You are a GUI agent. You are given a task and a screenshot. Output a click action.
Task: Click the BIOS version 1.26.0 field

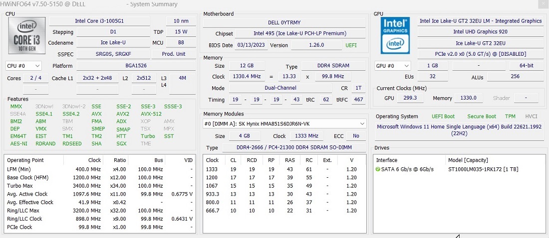pyautogui.click(x=316, y=45)
